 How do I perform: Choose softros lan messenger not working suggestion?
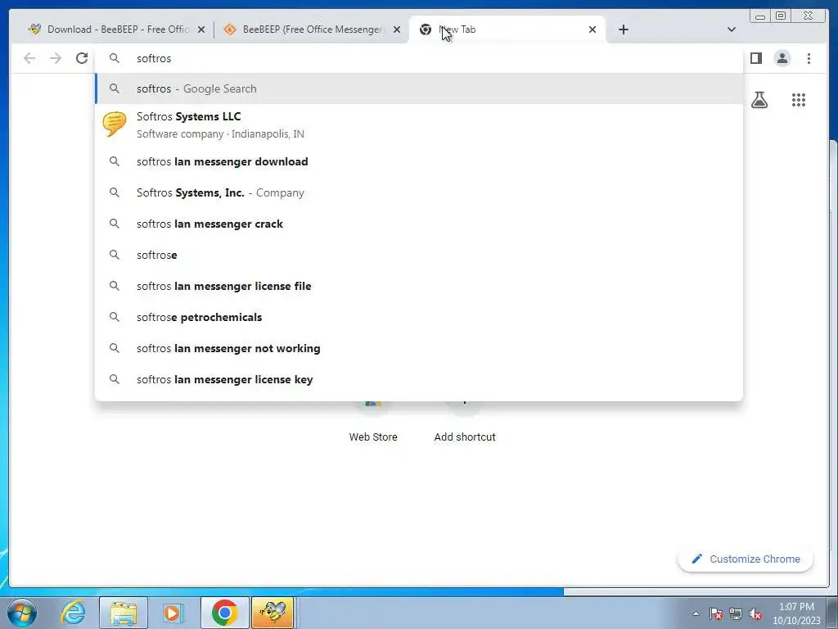(x=419, y=348)
